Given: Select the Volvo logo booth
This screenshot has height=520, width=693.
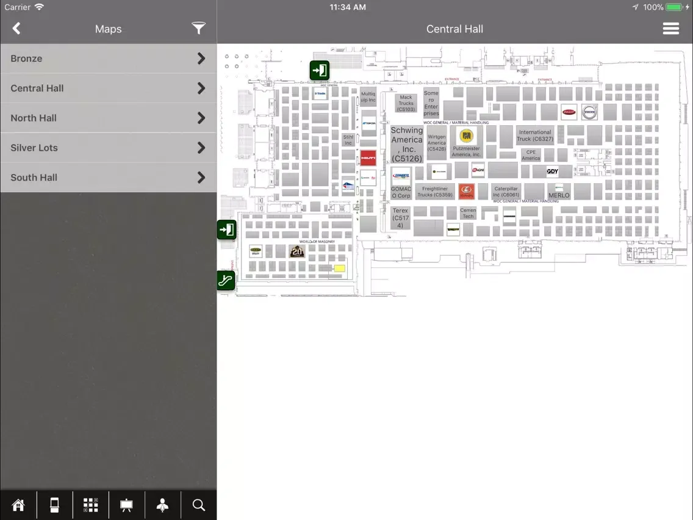Looking at the screenshot, I should click(589, 112).
